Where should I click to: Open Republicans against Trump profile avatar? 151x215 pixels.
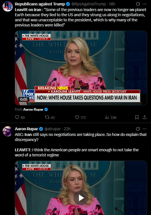pyautogui.click(x=8, y=7)
